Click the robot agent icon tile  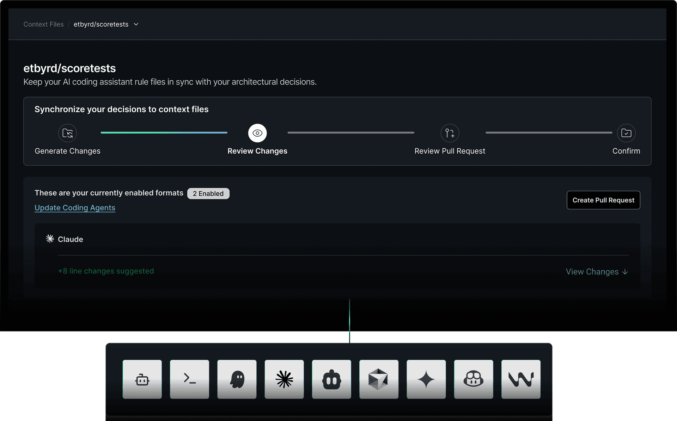[142, 379]
